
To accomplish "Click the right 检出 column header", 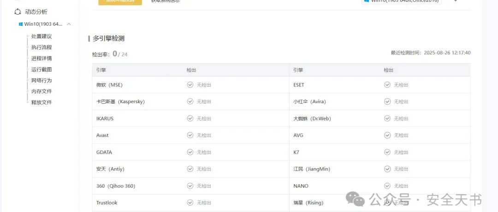I will 389,70.
